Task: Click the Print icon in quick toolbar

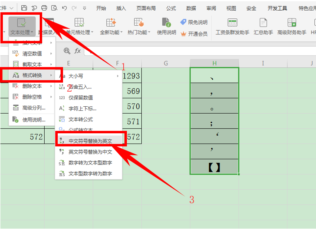Action: click(x=44, y=8)
